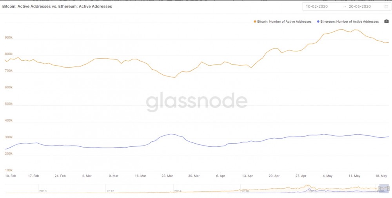
Task: Click the chart title Bitcoin vs. Ethereum text
Action: [x=57, y=7]
